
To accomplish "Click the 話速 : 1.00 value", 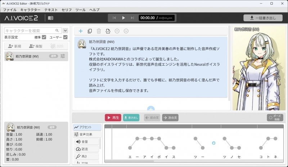I will click(44, 135).
